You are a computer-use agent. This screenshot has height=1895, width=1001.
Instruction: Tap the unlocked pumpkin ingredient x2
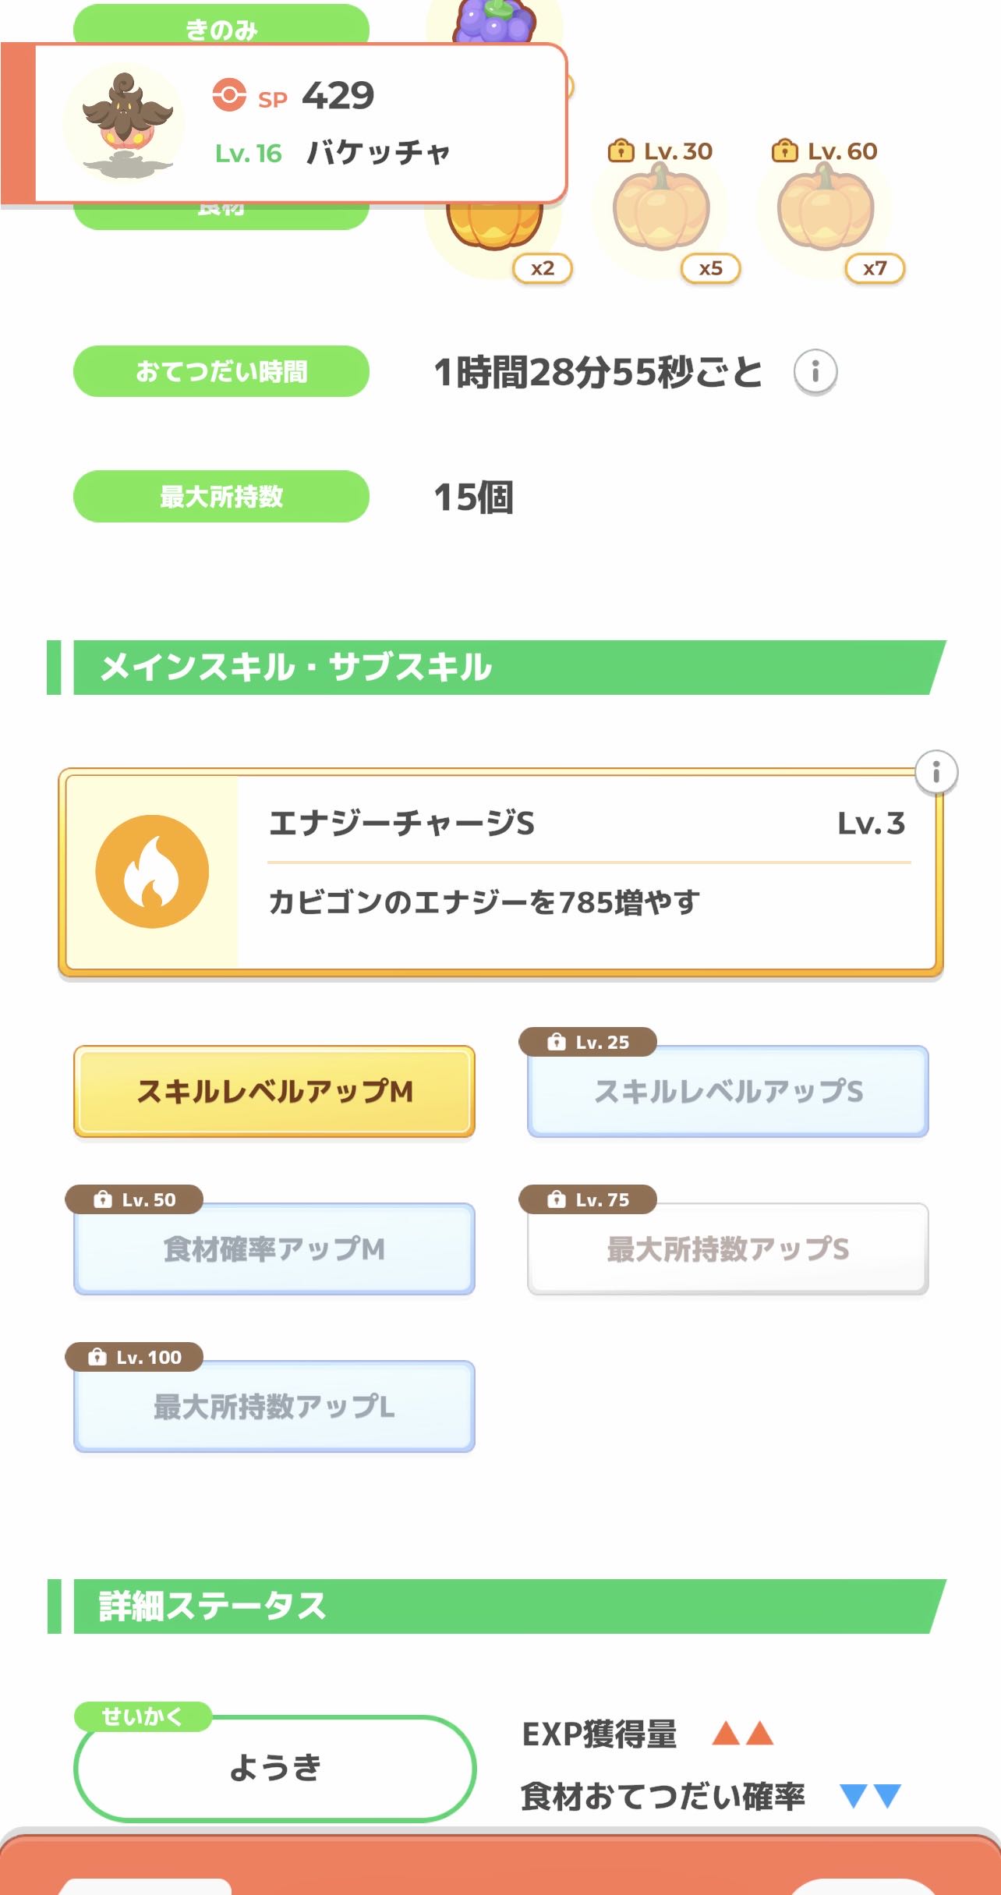coord(494,228)
